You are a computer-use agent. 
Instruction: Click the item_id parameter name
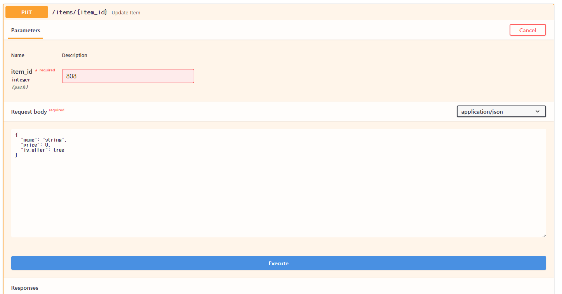tap(22, 72)
